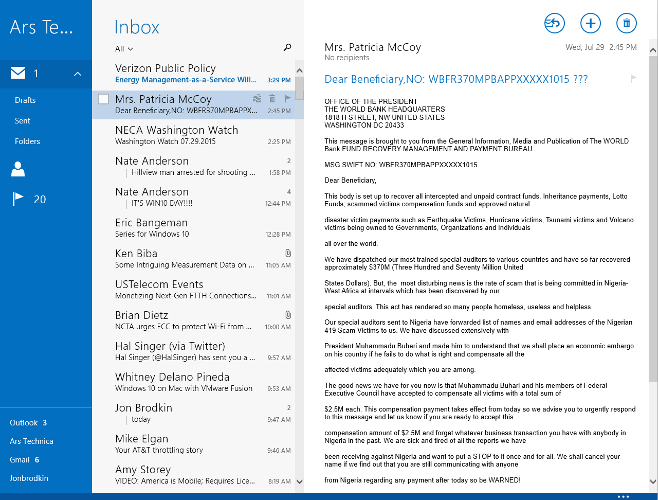Click the paperclip attachment icon on Ken Biba's email
This screenshot has width=658, height=500.
tap(288, 253)
